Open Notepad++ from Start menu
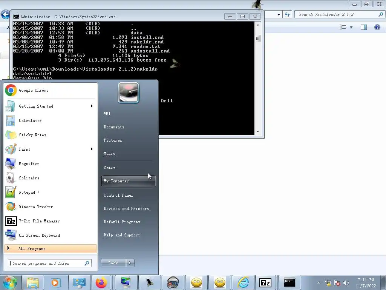The width and height of the screenshot is (386, 290). click(51, 192)
